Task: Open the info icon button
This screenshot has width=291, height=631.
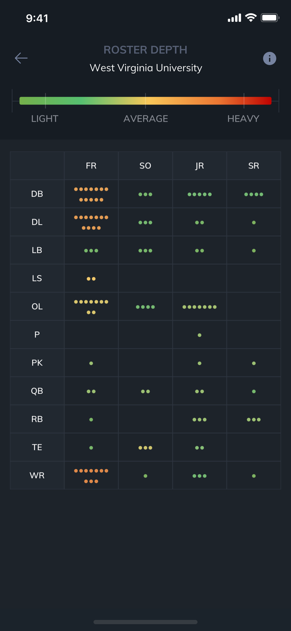Action: [270, 58]
